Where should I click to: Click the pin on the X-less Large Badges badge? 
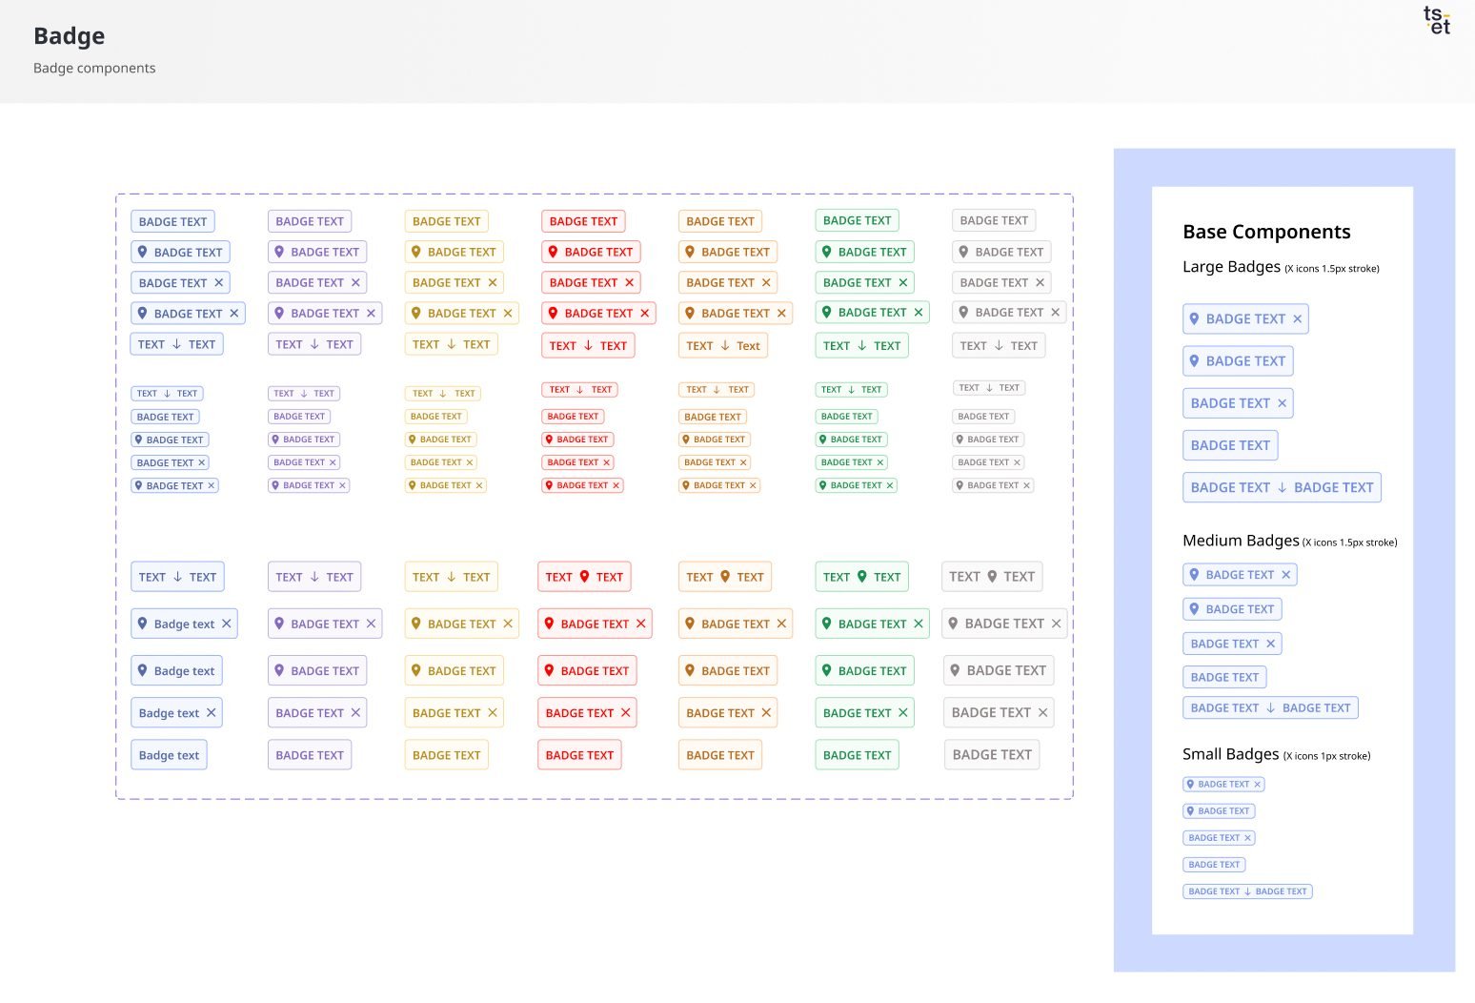coord(1194,360)
